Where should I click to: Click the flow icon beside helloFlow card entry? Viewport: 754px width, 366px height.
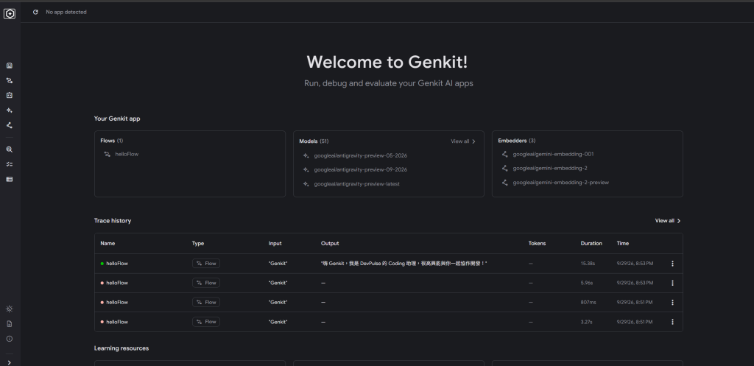click(107, 155)
